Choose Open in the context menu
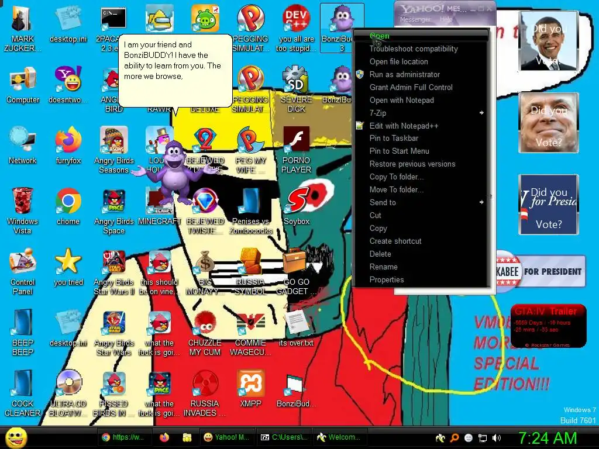 [x=421, y=36]
